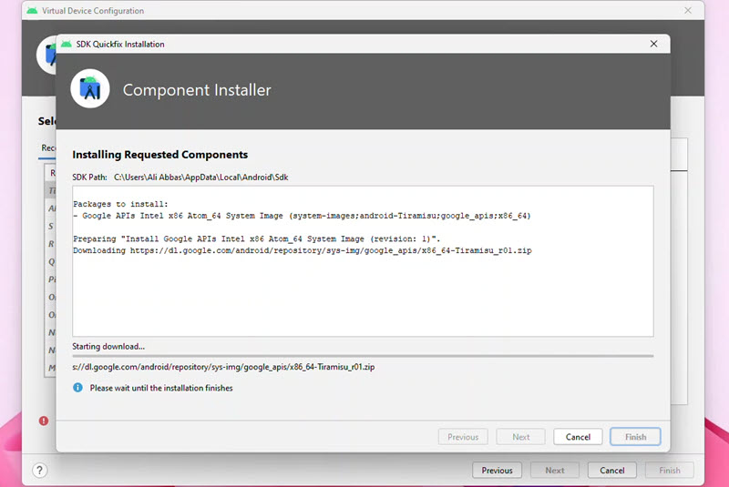This screenshot has height=487, width=729.
Task: Click the blue info icon beside installation message
Action: point(77,387)
